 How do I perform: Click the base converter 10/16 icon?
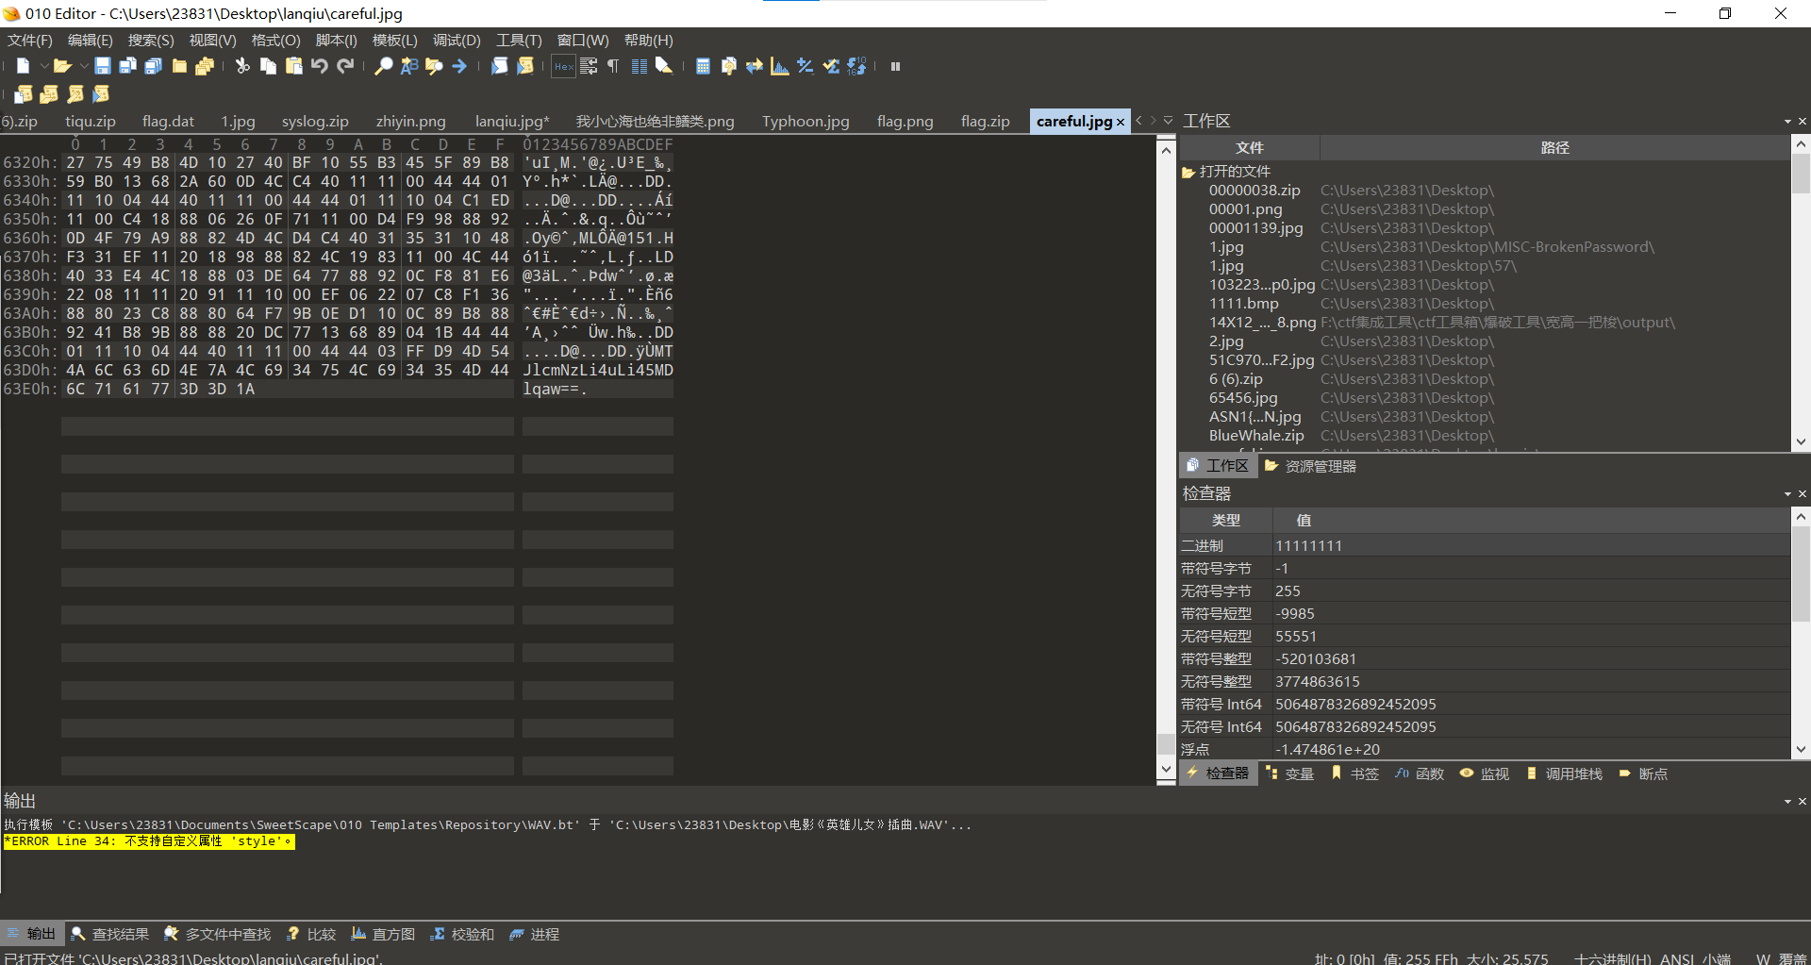(856, 66)
